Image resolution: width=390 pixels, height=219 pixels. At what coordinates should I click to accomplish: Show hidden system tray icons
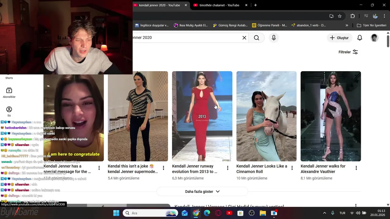(324, 213)
